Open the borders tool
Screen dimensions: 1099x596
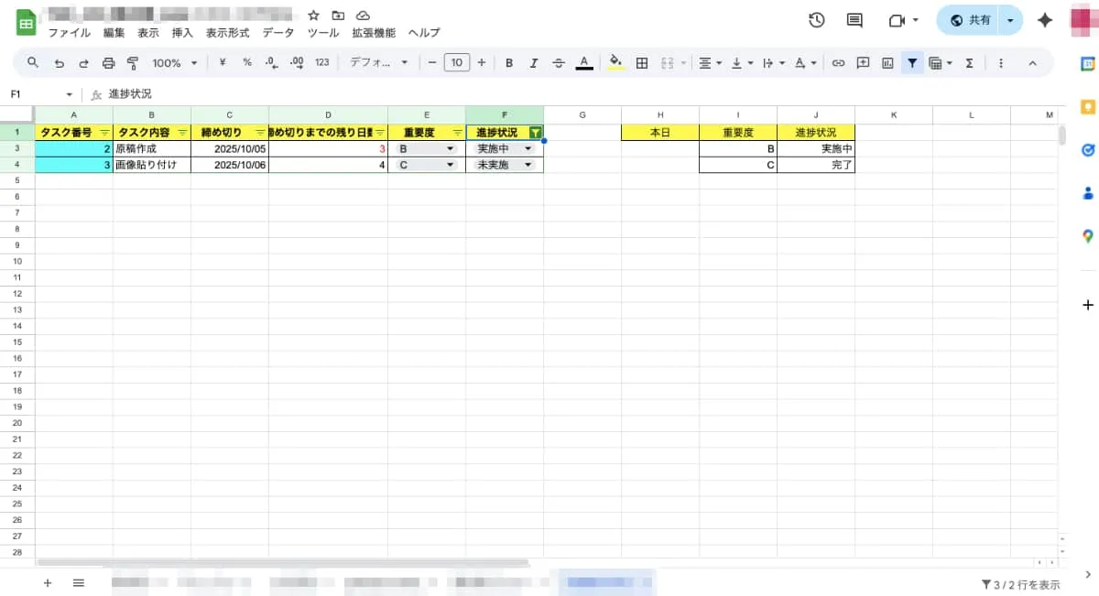click(x=642, y=63)
